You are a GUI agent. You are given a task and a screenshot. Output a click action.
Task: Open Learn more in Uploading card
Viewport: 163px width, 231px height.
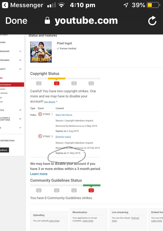54,221
